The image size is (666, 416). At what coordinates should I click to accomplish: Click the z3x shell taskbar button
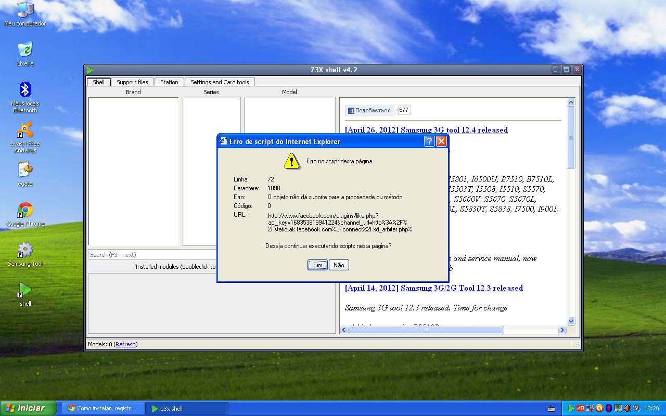tap(186, 409)
